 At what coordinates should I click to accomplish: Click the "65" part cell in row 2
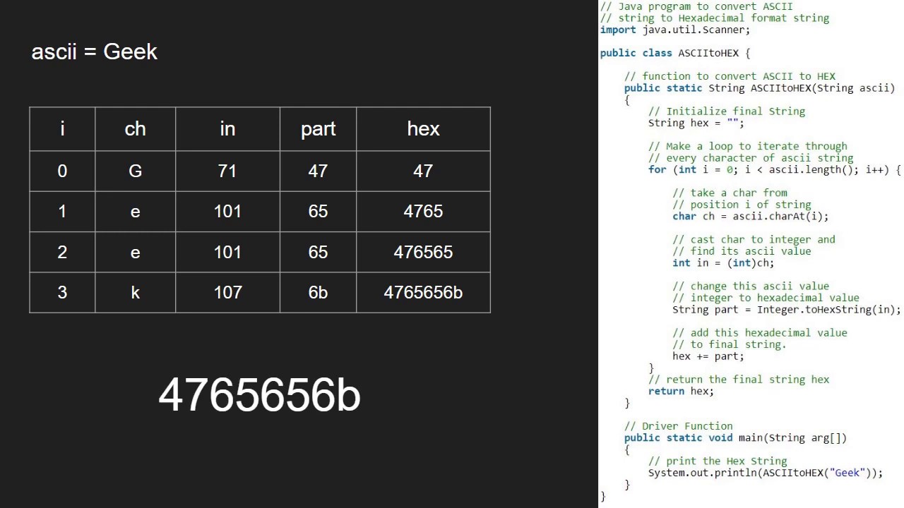(318, 253)
